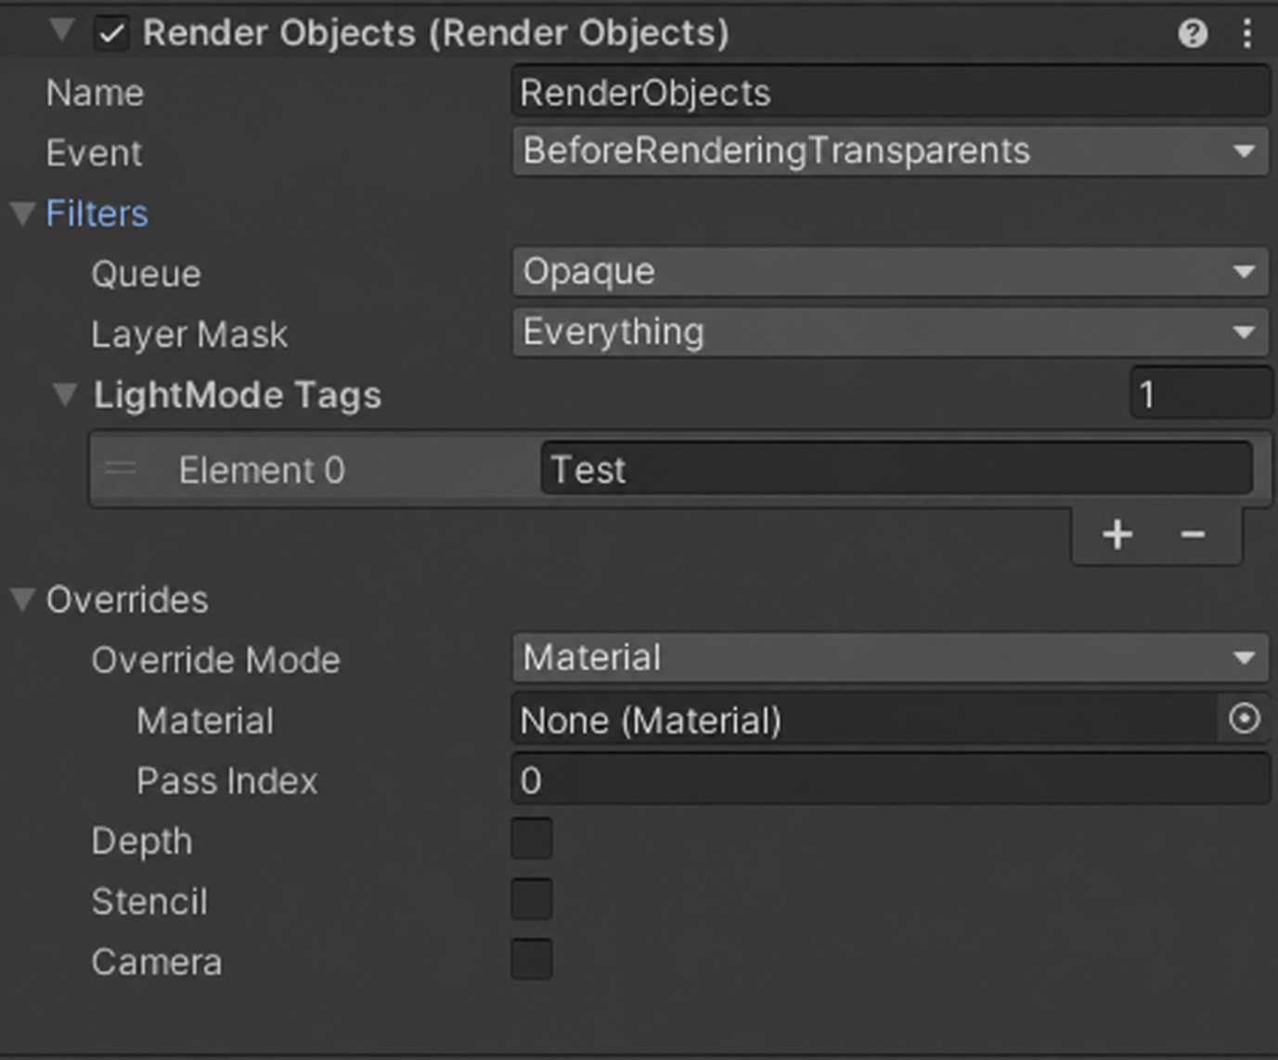Click the Queue property label
Viewport: 1278px width, 1060px height.
pyautogui.click(x=146, y=274)
